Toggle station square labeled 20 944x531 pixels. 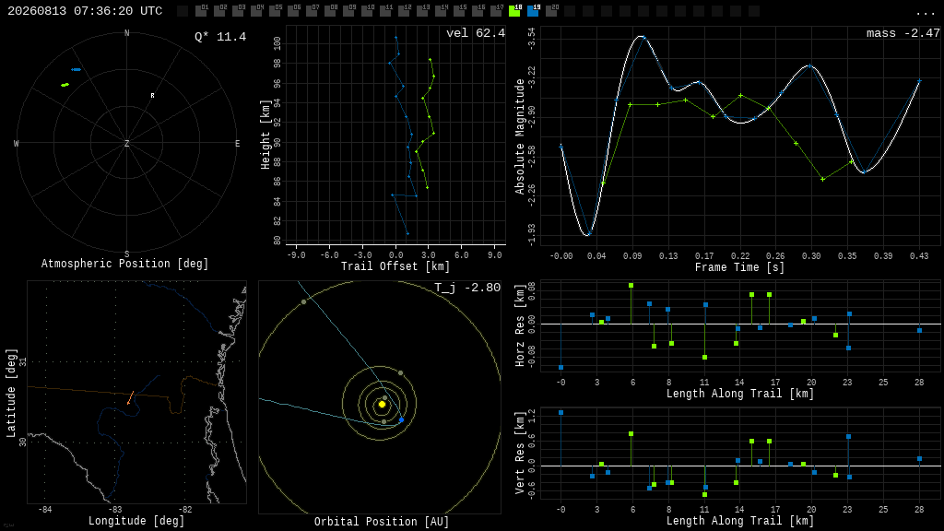[x=551, y=11]
